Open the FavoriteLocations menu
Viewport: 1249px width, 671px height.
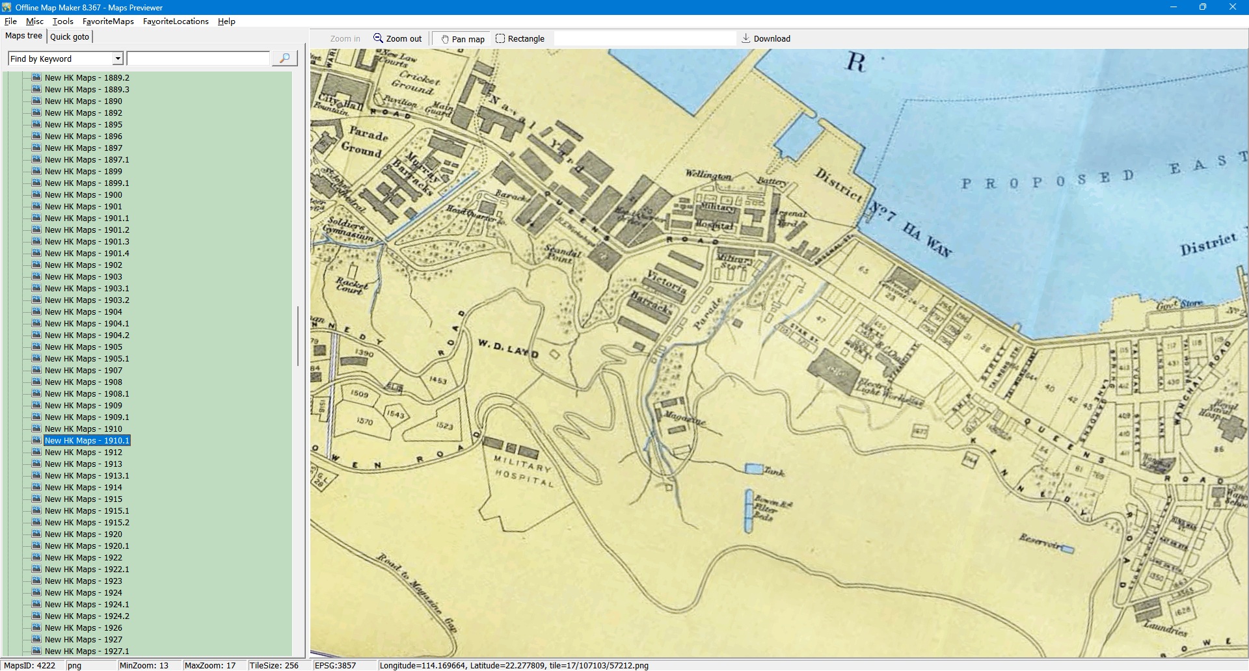click(x=176, y=21)
